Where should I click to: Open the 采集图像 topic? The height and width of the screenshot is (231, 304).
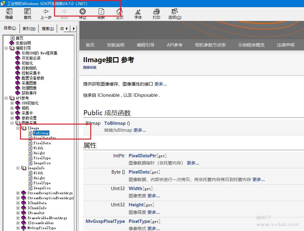point(29,83)
